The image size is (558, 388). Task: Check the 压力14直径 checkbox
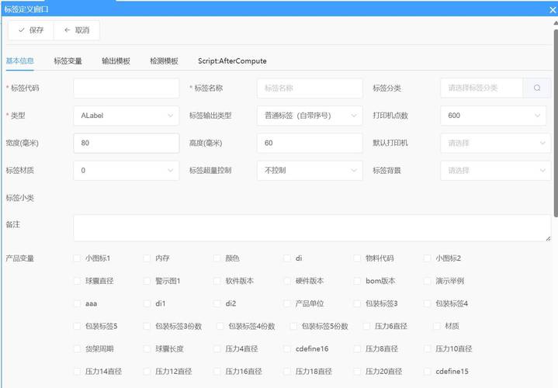(x=77, y=372)
